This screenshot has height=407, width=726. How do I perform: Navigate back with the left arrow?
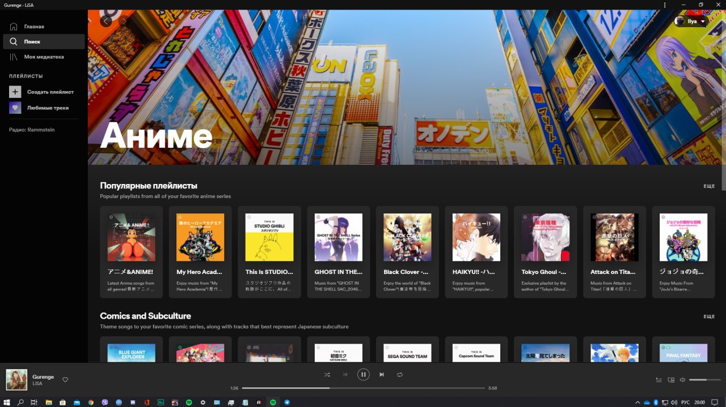(x=105, y=21)
